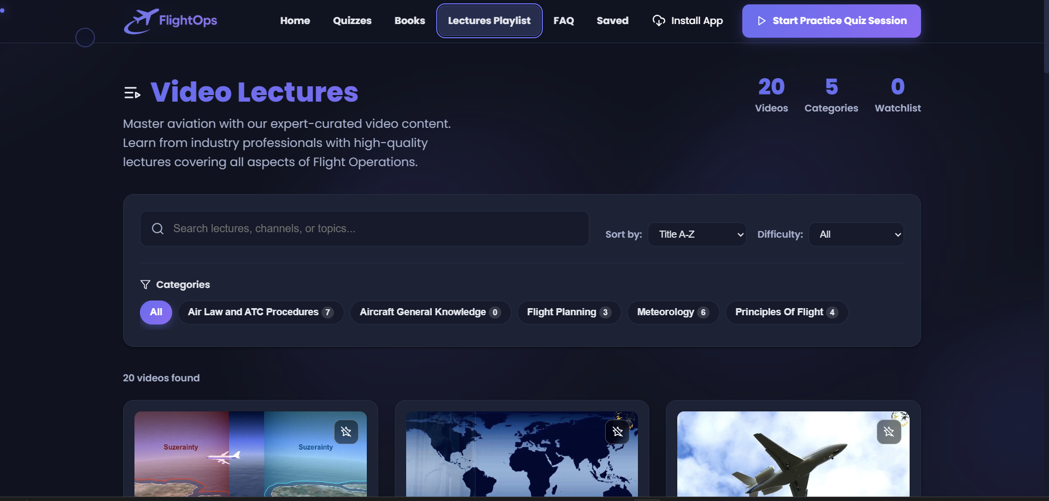Go to the Books page
This screenshot has width=1049, height=501.
[409, 21]
